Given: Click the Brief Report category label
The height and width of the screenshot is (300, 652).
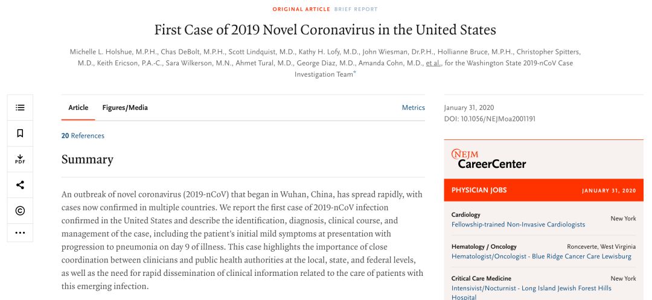Looking at the screenshot, I should [x=356, y=9].
